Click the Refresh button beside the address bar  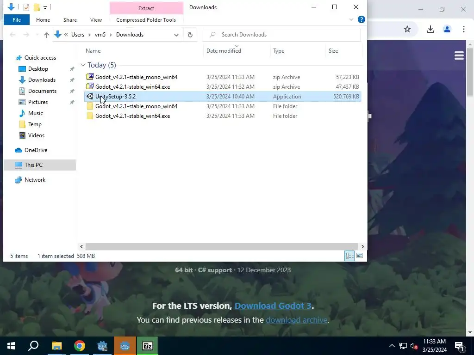pos(190,35)
